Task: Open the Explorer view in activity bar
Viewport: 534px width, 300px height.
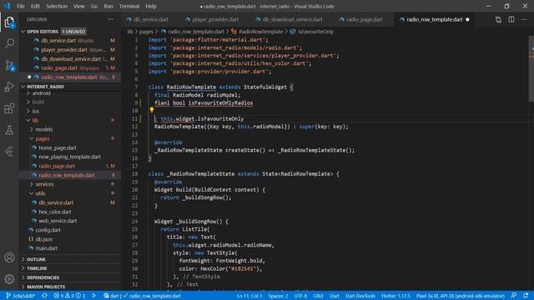Action: pyautogui.click(x=9, y=22)
